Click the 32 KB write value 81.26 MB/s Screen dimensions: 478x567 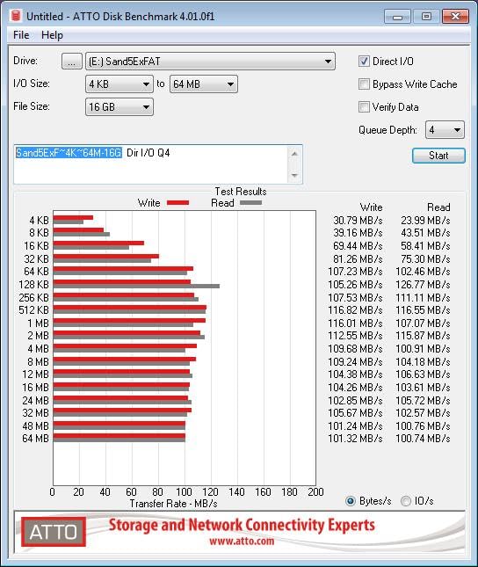coord(358,259)
